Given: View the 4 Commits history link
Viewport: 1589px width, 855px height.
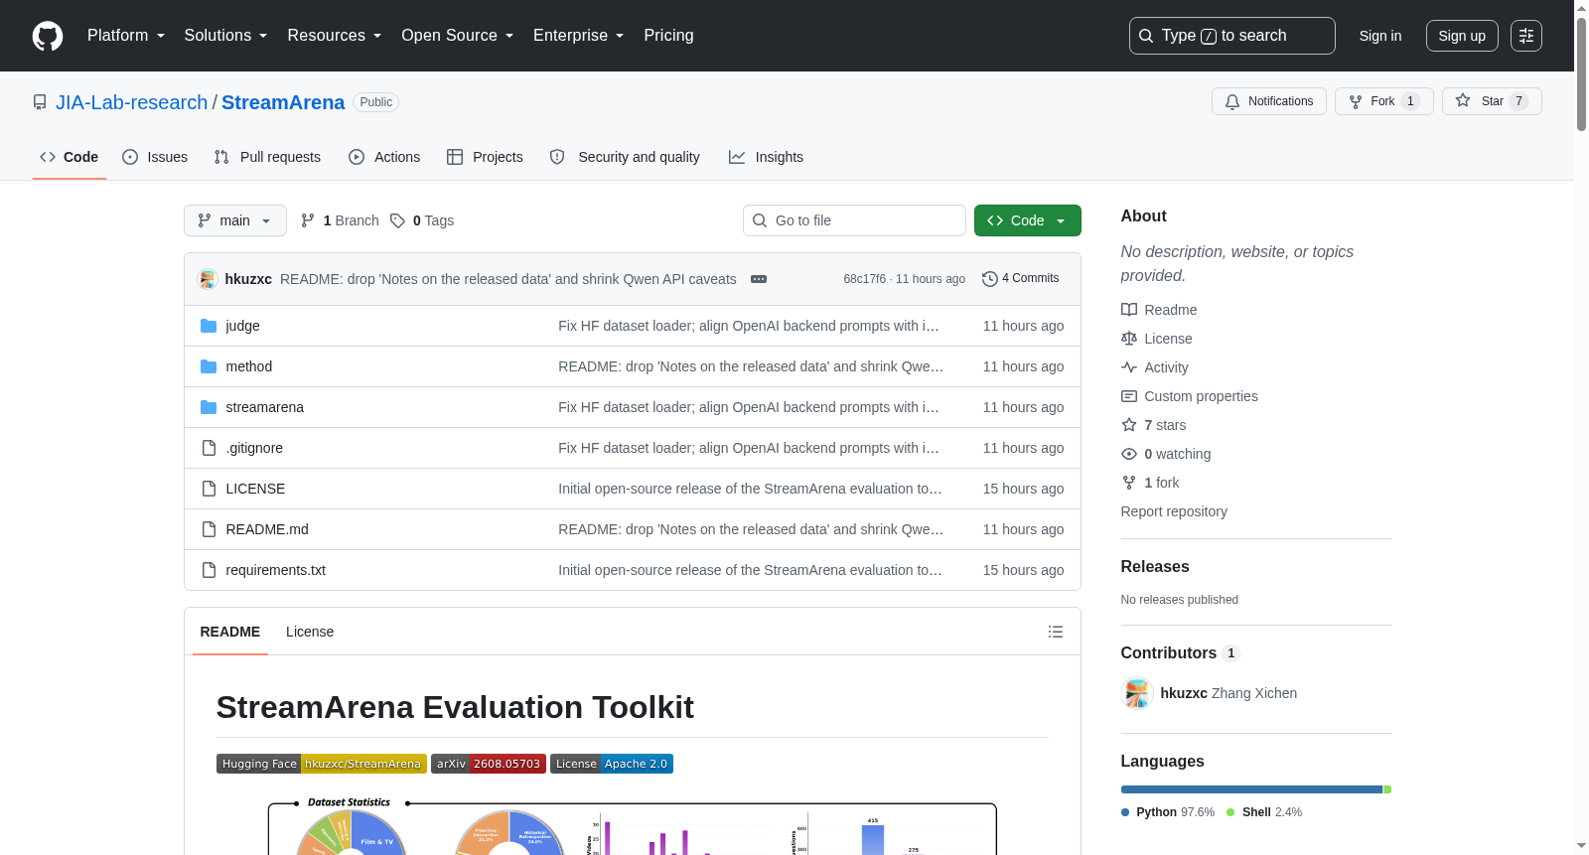Looking at the screenshot, I should point(1021,279).
